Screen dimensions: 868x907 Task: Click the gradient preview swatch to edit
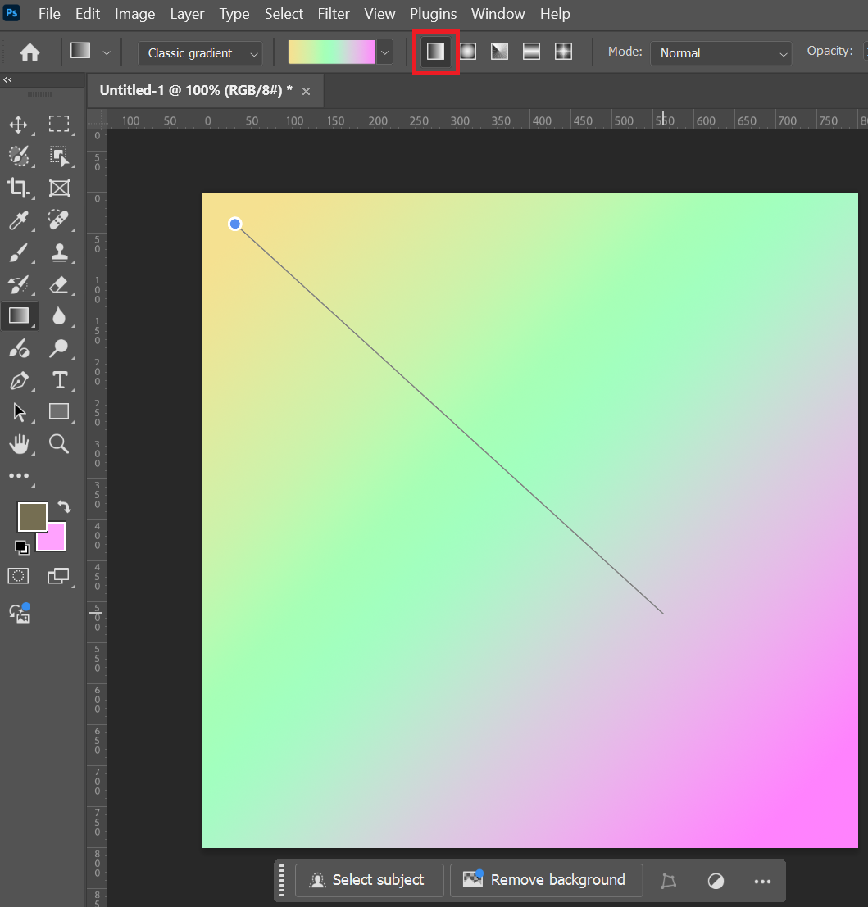pyautogui.click(x=332, y=52)
